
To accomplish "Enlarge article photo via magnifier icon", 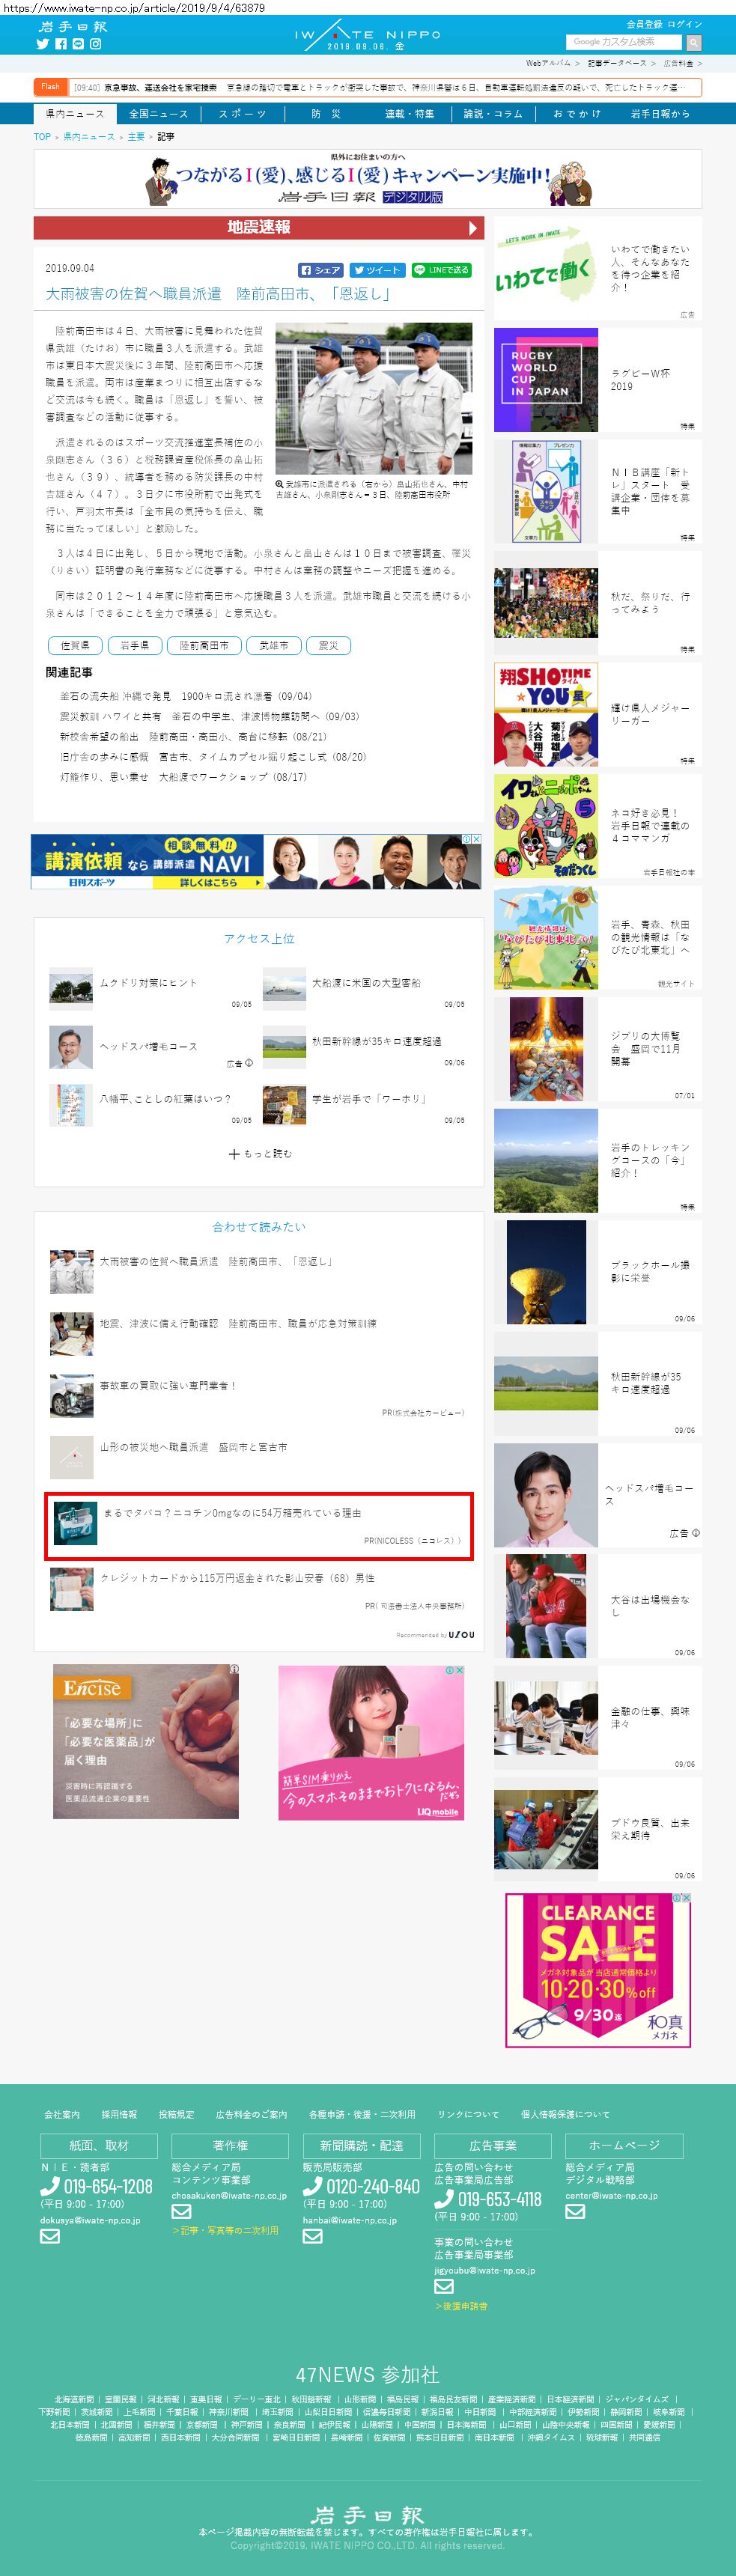I will (280, 483).
